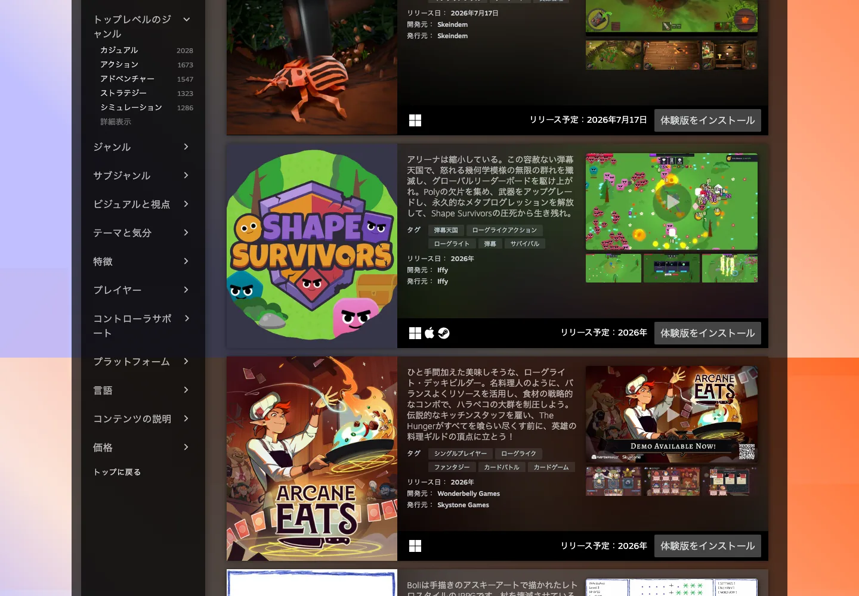
Task: Click the 弾幕 tag
Action: [x=490, y=244]
